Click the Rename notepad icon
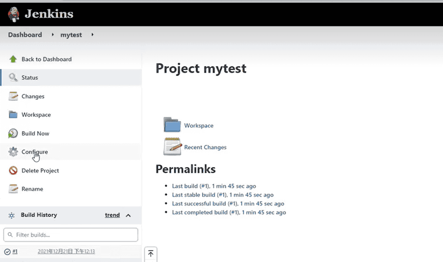 click(13, 189)
